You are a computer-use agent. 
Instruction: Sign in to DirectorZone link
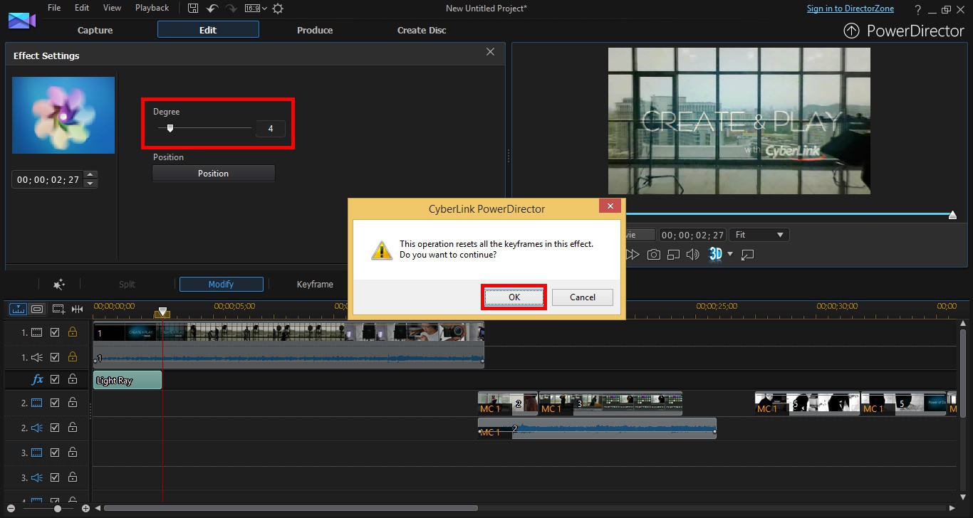(850, 9)
